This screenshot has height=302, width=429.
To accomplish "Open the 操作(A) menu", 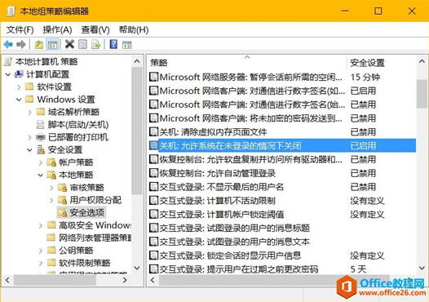I will tap(57, 29).
